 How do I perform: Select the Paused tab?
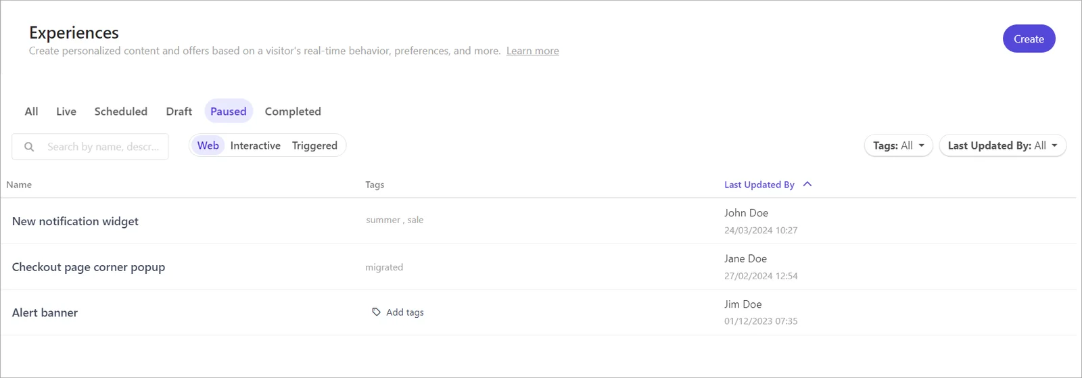229,112
